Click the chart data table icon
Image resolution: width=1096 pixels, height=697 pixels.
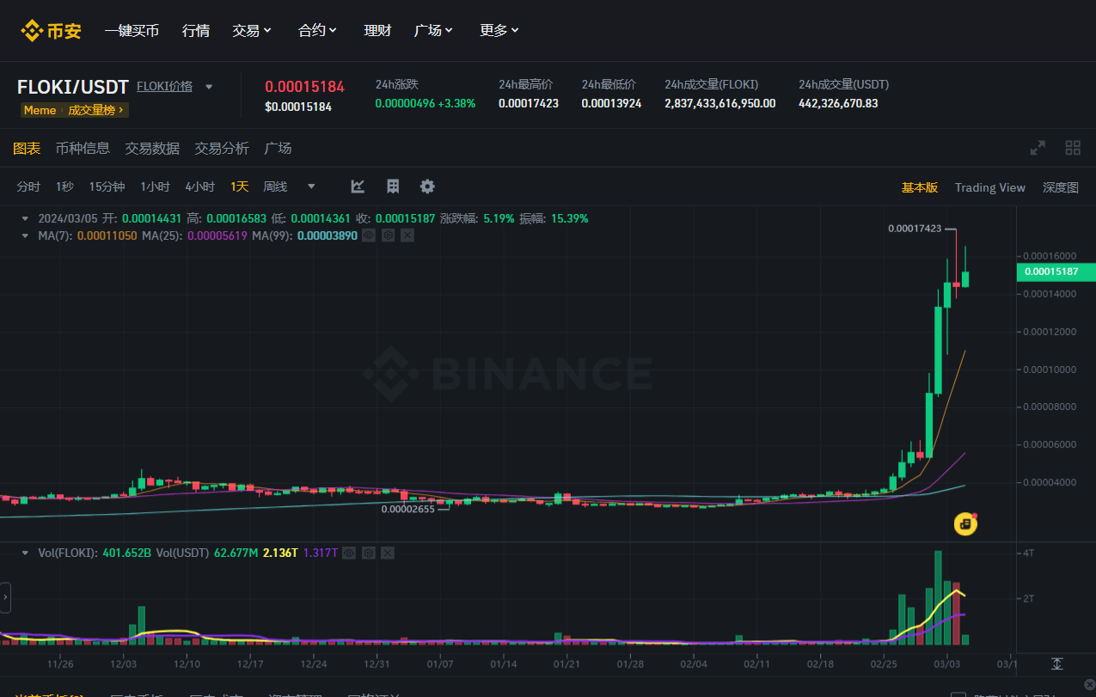point(393,186)
